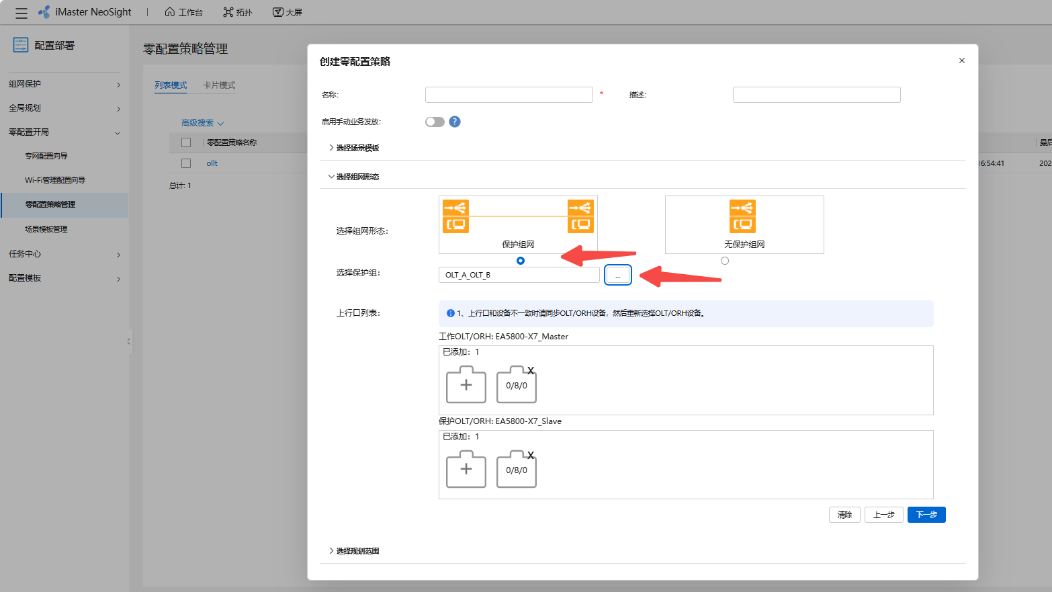Switch to the 卡片模式 tab
The image size is (1052, 592).
coord(219,85)
